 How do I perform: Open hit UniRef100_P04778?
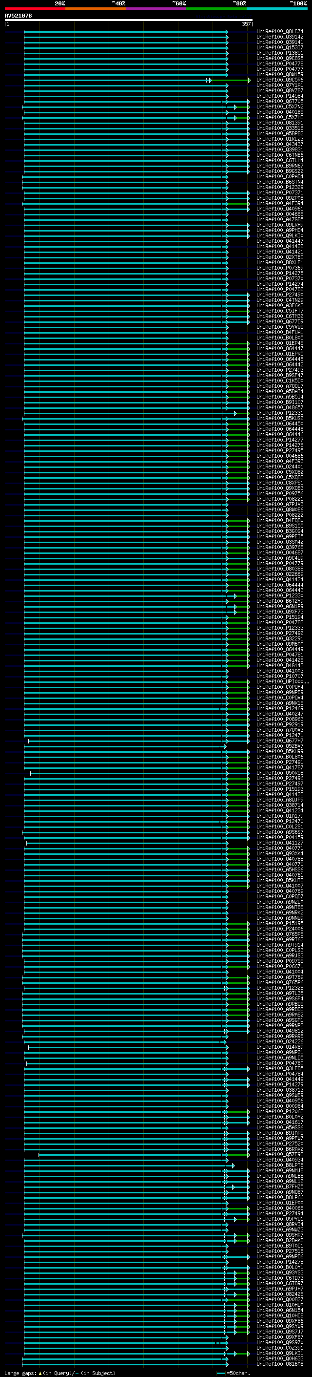coord(279,64)
